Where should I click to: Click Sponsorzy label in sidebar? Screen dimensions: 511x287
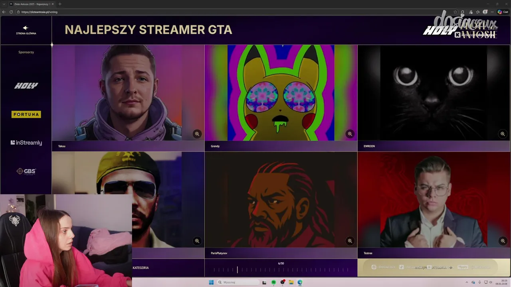pos(26,52)
